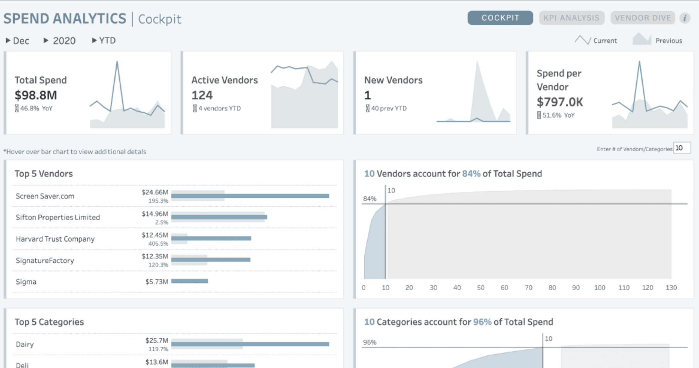Click the vendor count input field showing 10
699x368 pixels.
(682, 148)
